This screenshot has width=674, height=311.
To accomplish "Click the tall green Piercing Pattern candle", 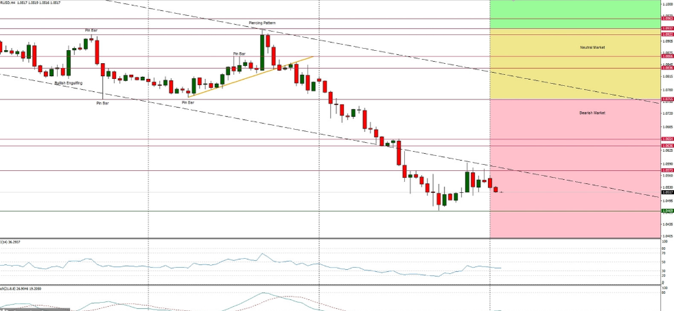I will [x=262, y=51].
